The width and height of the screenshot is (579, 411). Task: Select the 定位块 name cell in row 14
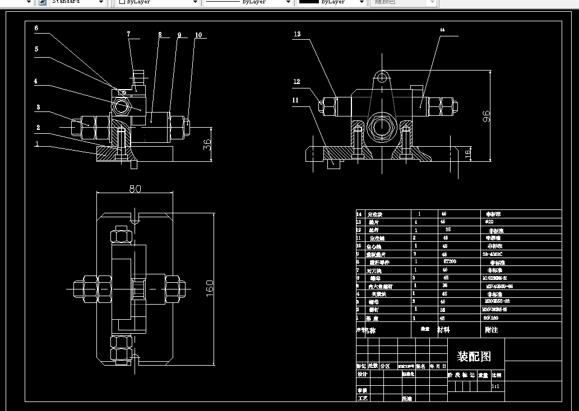[x=375, y=214]
